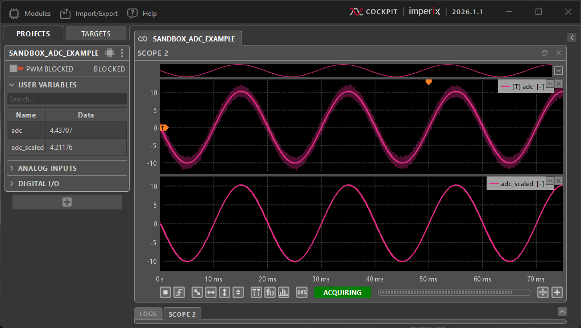
Task: Toggle adc_scaled trace [-] visibility
Action: pos(540,184)
